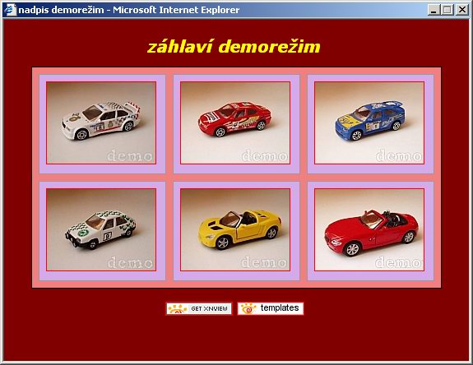Screen dimensions: 473x365
Task: Open the yellow convertible roadster thumbnail
Action: click(x=235, y=229)
